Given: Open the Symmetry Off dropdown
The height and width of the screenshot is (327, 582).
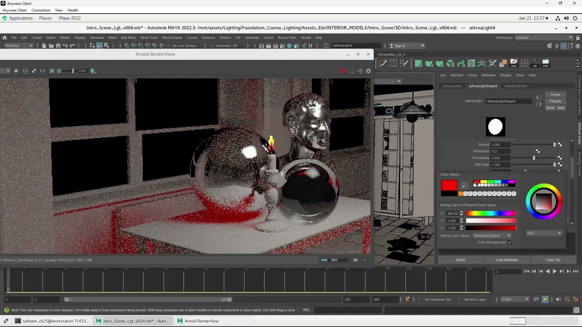Looking at the screenshot, I should pyautogui.click(x=227, y=45).
